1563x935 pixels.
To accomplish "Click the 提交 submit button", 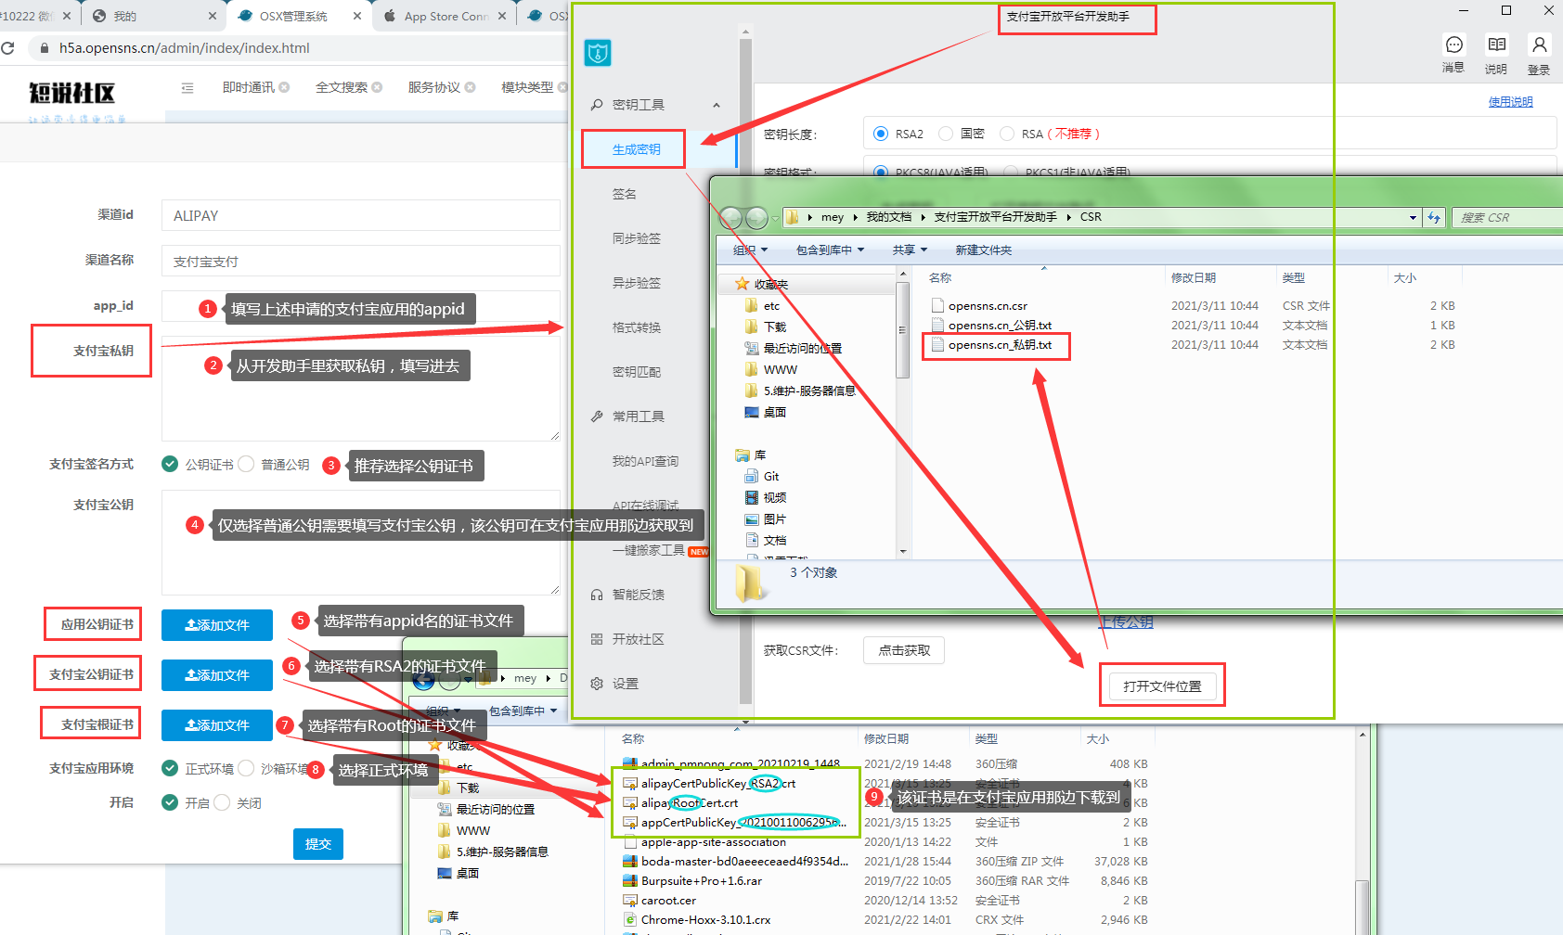I will click(x=318, y=844).
